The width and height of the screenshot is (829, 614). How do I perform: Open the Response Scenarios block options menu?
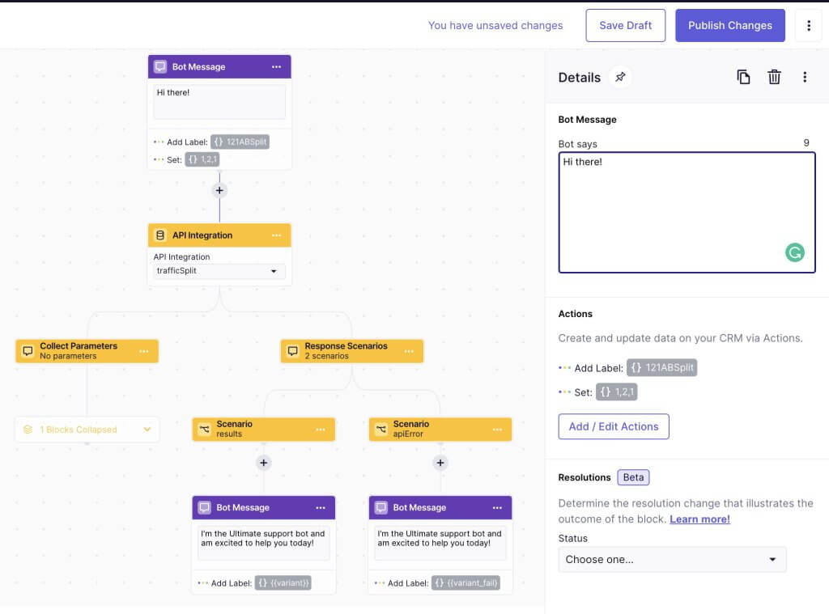coord(409,351)
